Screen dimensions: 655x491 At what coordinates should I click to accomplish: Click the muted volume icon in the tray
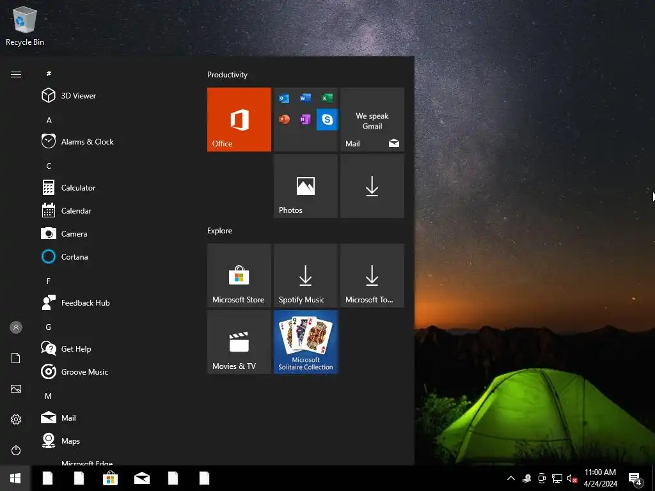pos(572,479)
